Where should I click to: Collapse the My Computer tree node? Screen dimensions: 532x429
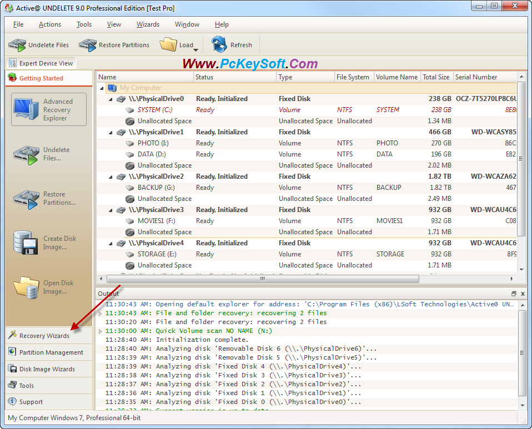[102, 88]
